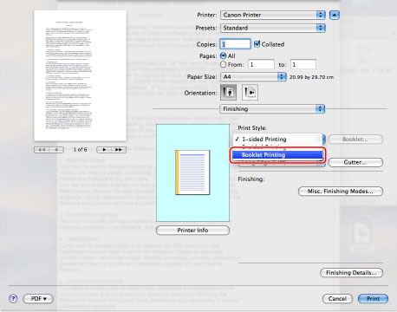Collapse dialog with the blue arrow button
Screen dimensions: 397x312
[335, 15]
